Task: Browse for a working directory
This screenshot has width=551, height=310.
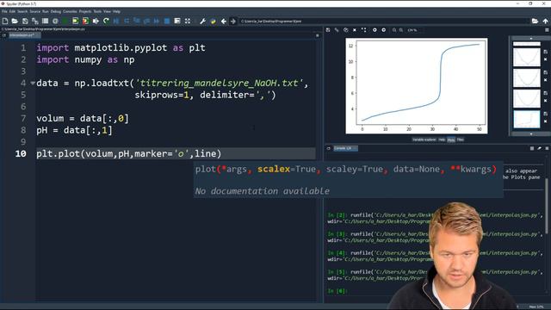Action: pyautogui.click(x=535, y=22)
